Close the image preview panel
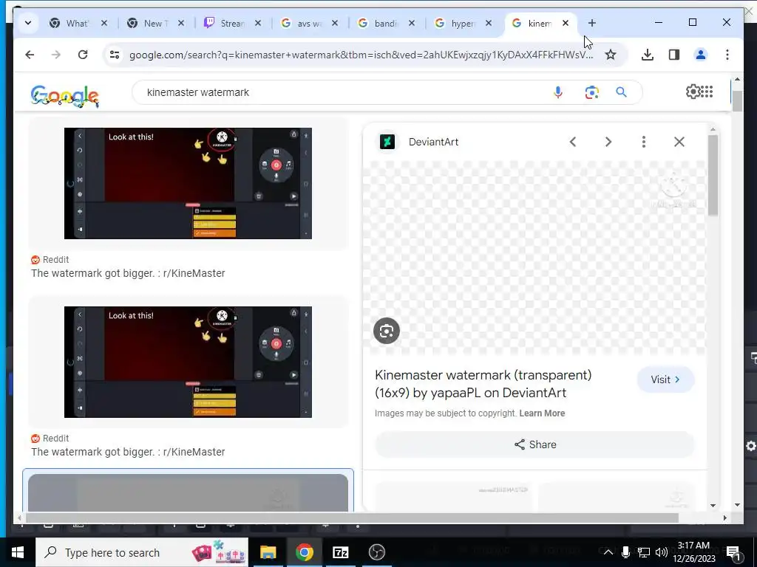 [x=679, y=142]
